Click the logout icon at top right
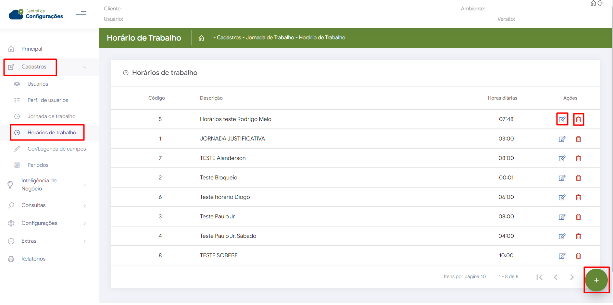This screenshot has width=613, height=305. point(600,3)
